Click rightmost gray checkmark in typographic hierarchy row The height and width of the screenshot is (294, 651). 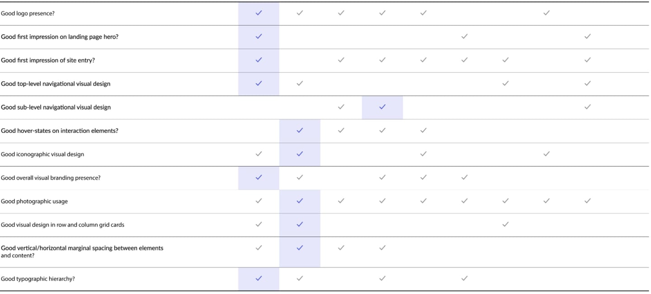pos(464,279)
